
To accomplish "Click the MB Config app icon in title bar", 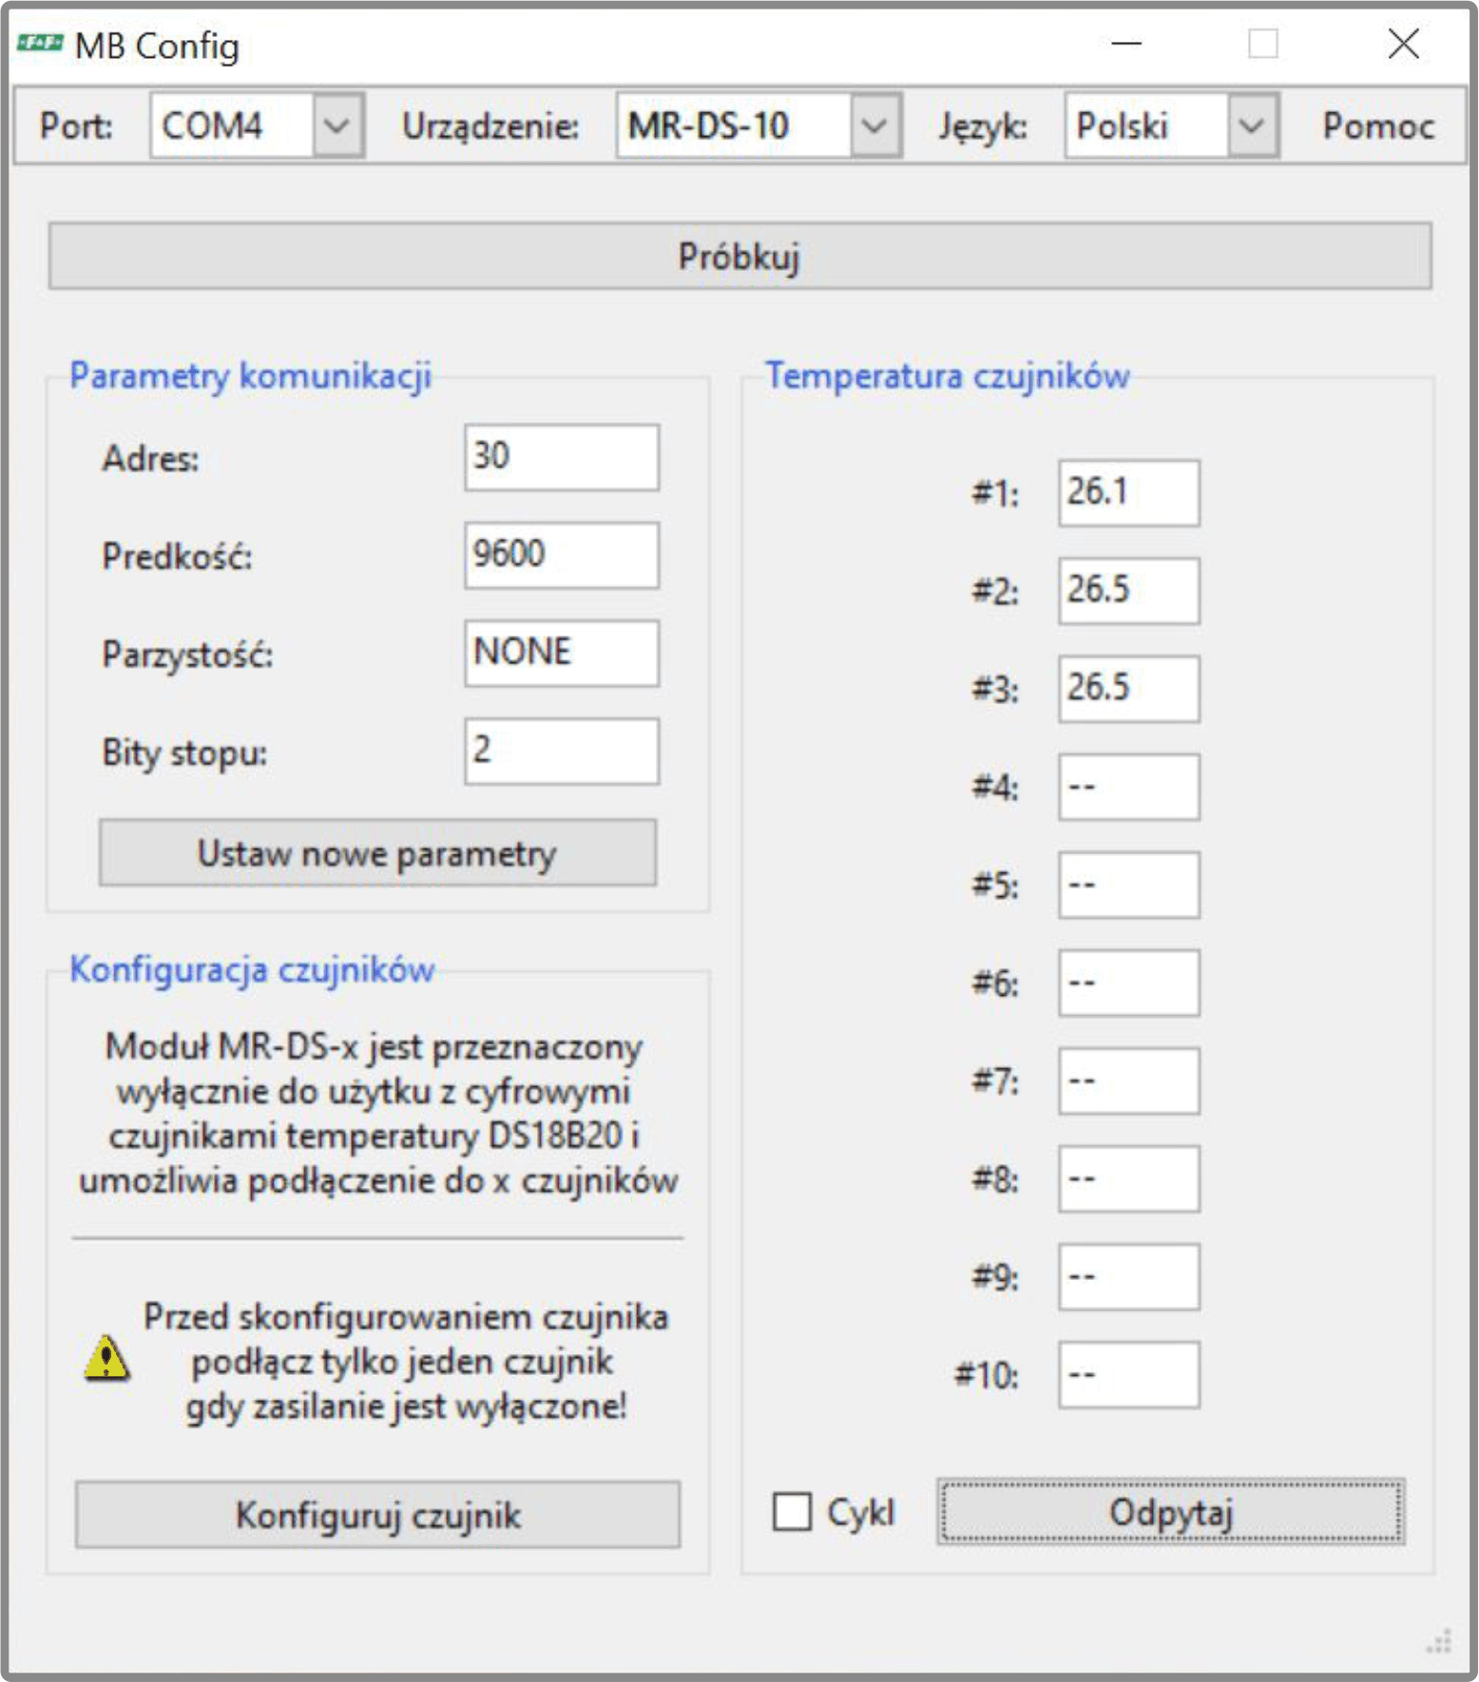I will pos(40,44).
